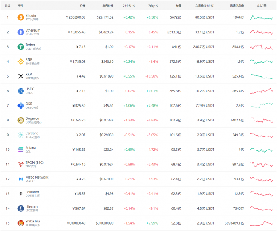View Tether 7-day sparkline chart
Image resolution: width=277 pixels, height=231 pixels.
point(262,47)
